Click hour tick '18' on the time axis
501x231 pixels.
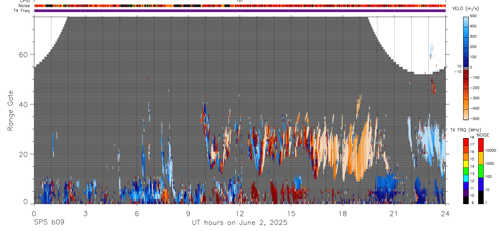[x=342, y=213]
